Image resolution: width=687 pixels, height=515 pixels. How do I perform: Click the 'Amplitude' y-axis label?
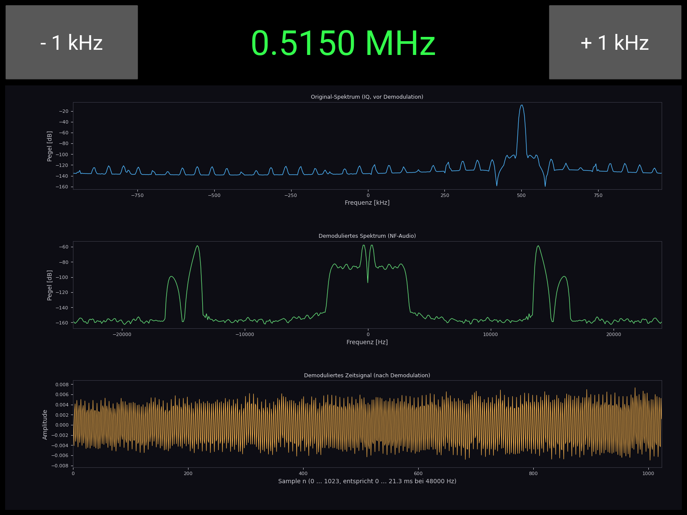[45, 424]
